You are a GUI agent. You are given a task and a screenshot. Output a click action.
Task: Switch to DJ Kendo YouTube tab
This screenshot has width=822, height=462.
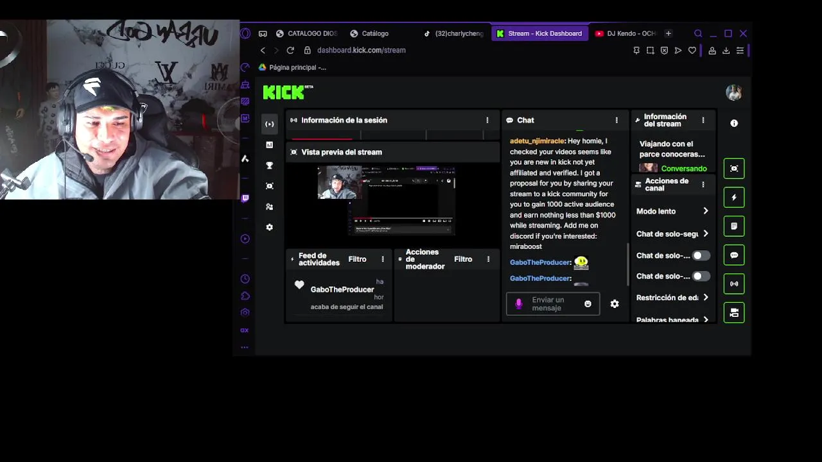pyautogui.click(x=625, y=33)
